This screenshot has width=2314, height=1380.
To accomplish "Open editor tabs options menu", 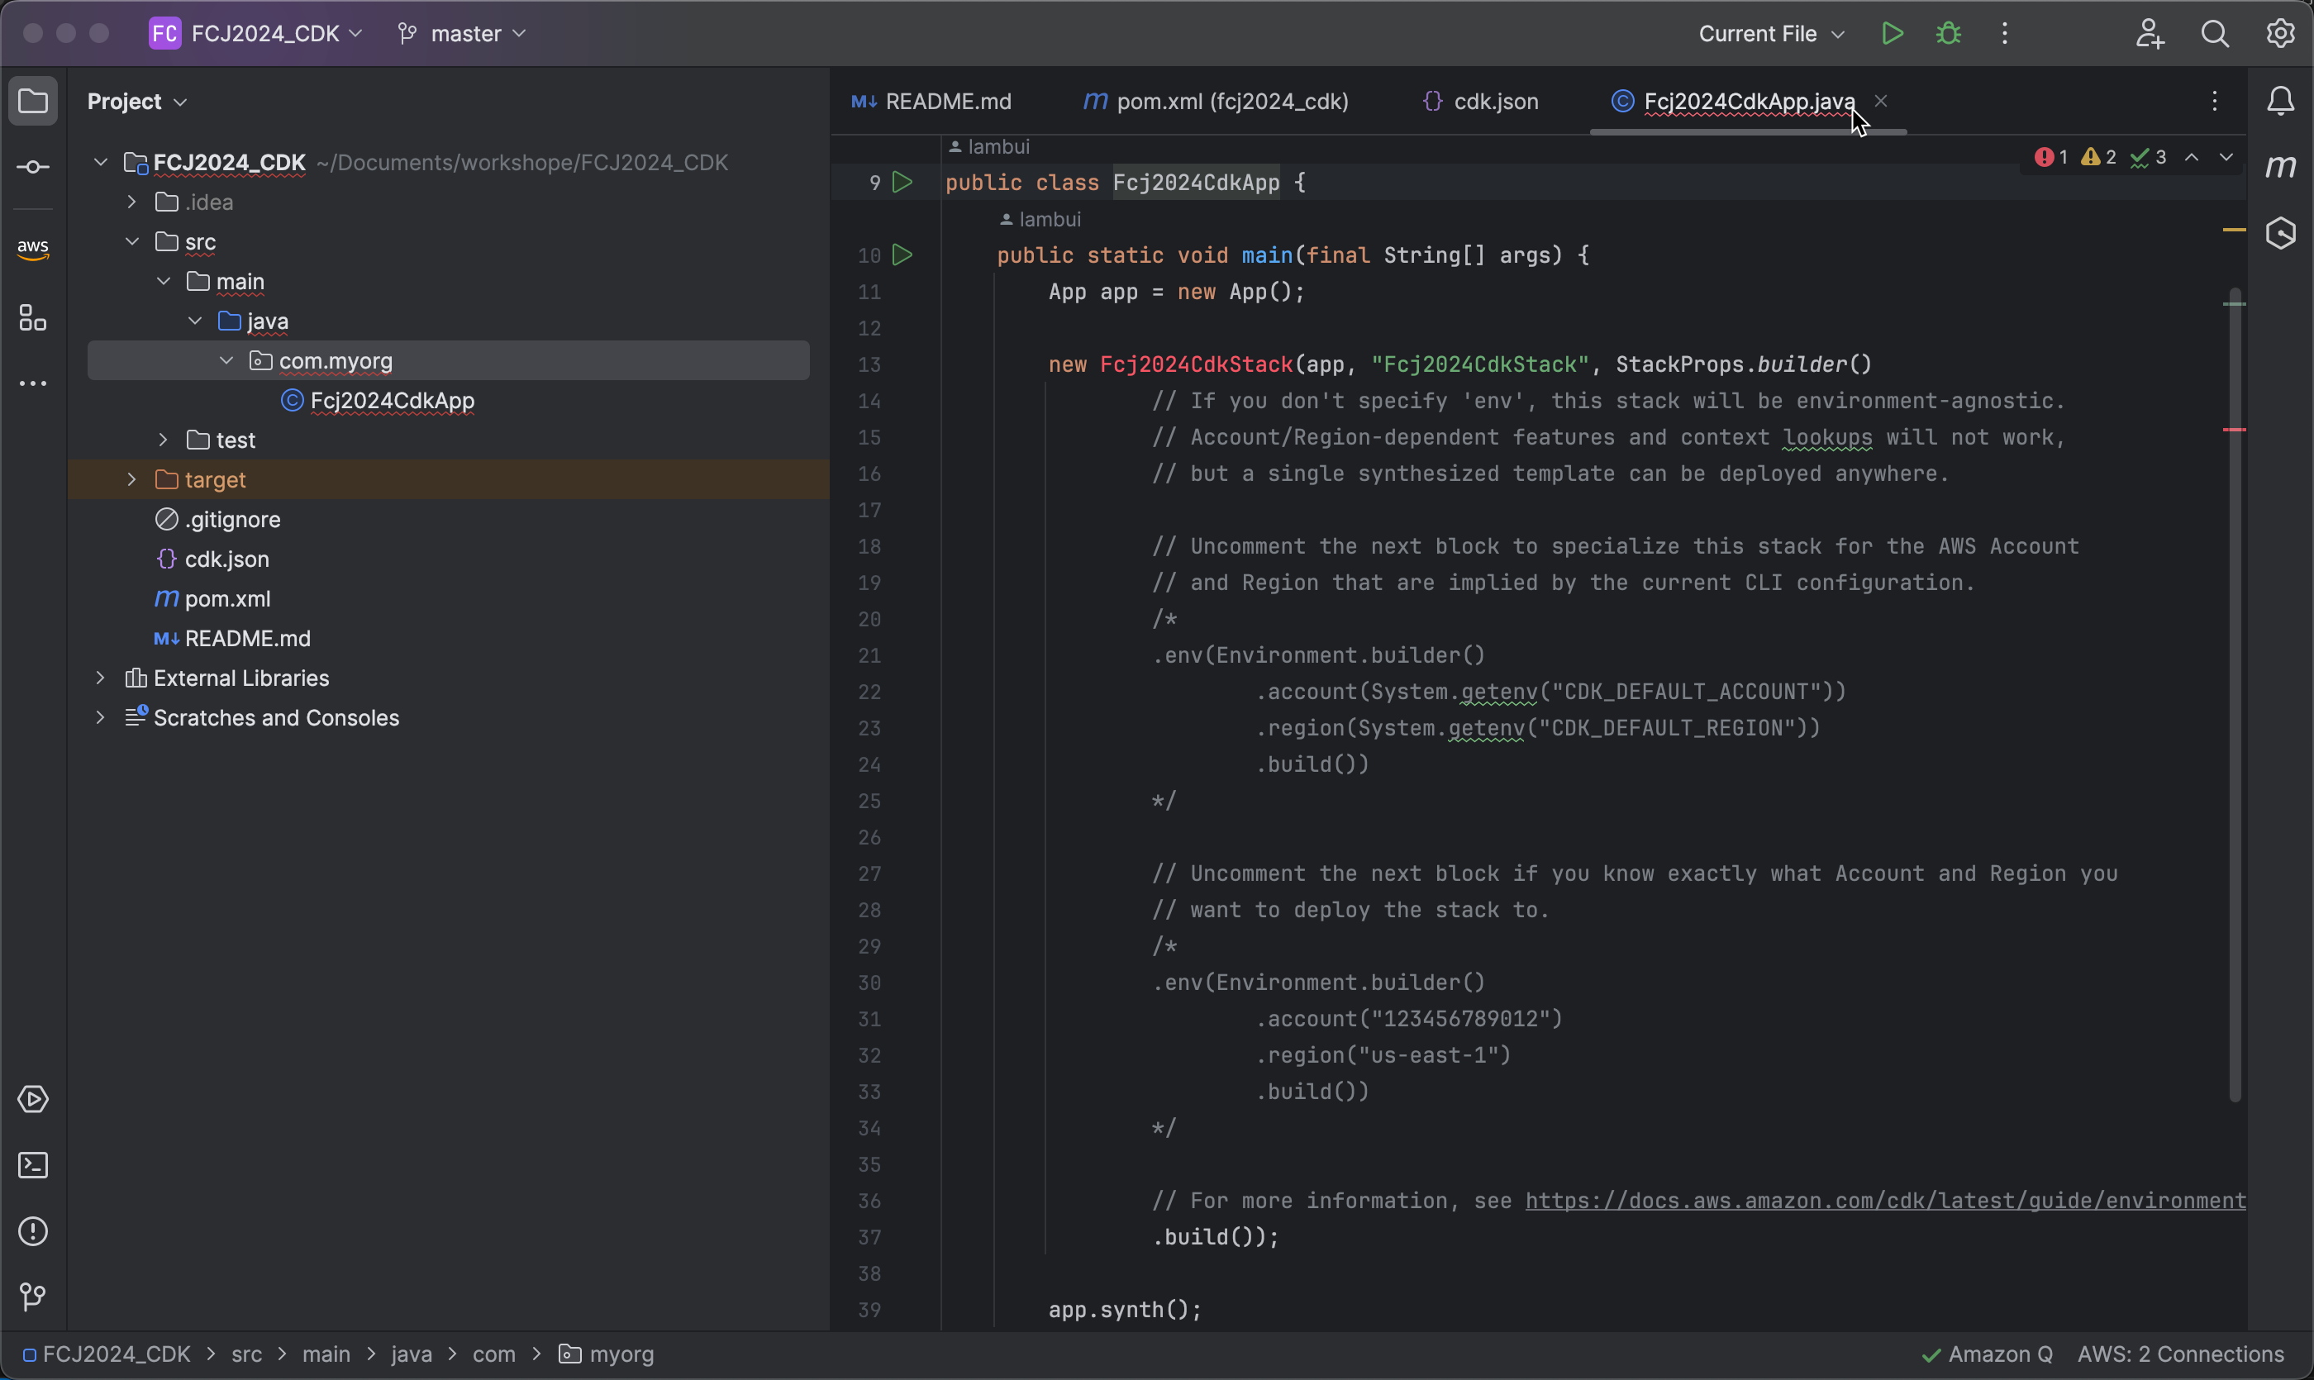I will click(2215, 101).
